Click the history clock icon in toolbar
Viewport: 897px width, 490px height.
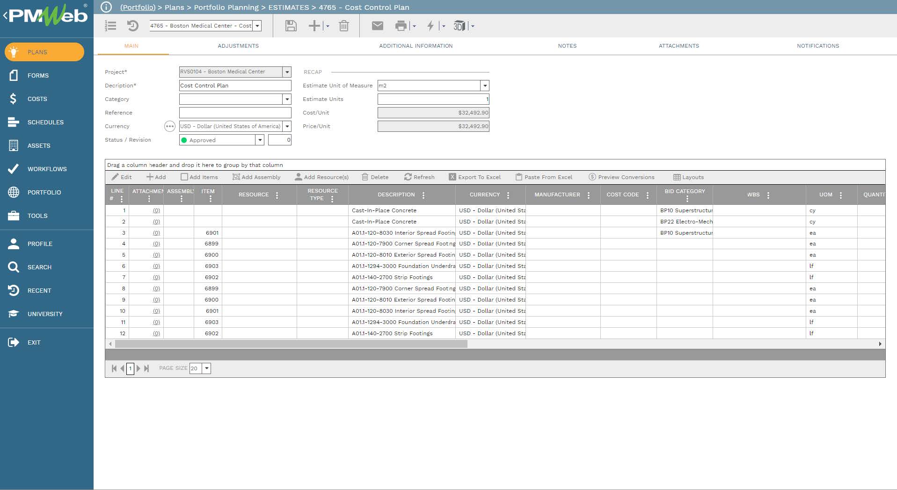[x=133, y=26]
